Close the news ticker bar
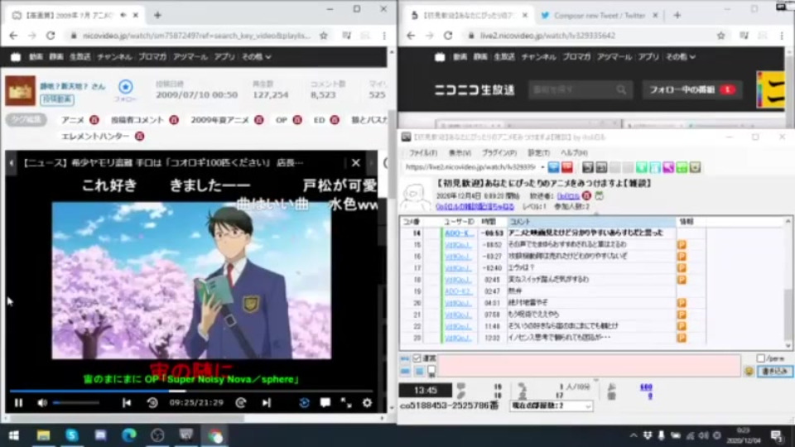Screen dimensions: 795x447 [x=355, y=163]
